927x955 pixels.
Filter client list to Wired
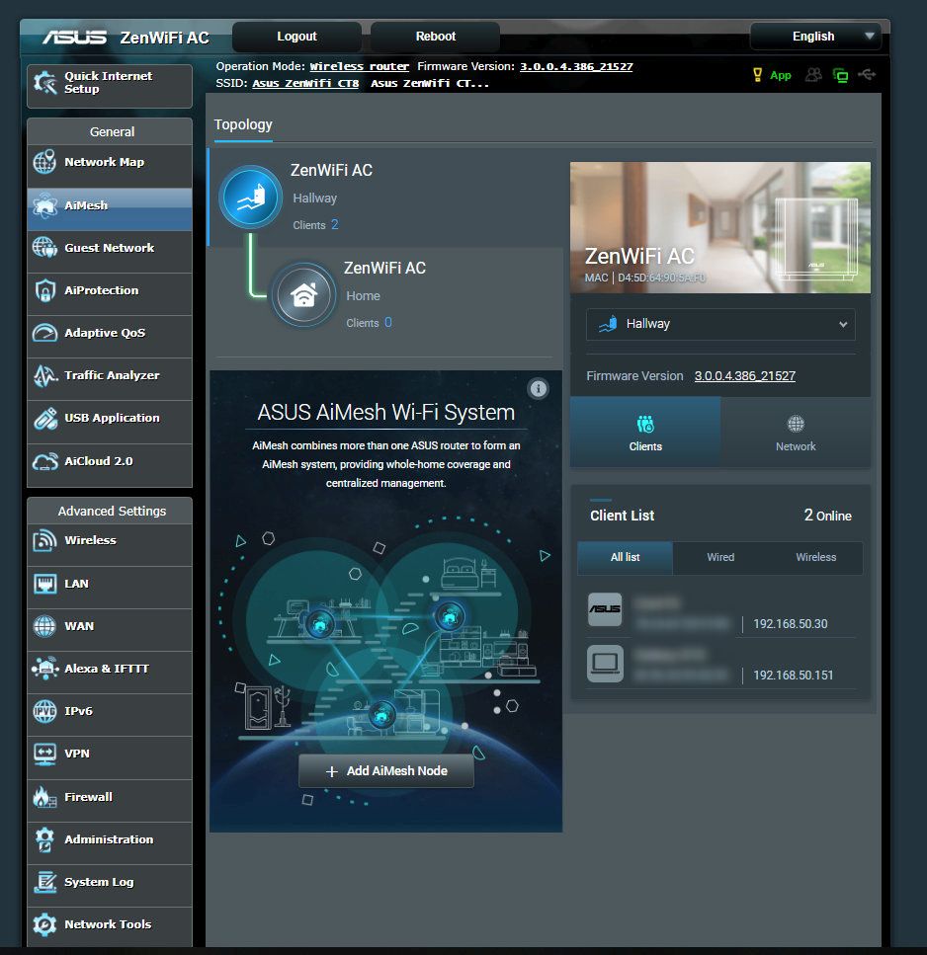[720, 557]
